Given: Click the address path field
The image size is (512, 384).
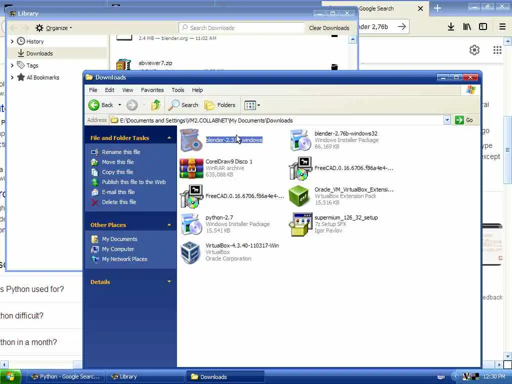Looking at the screenshot, I should click(x=276, y=120).
